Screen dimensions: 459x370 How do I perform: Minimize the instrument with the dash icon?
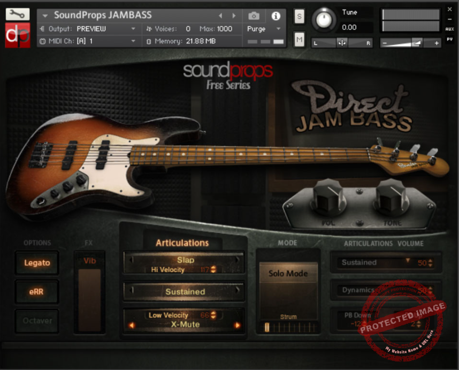[449, 19]
